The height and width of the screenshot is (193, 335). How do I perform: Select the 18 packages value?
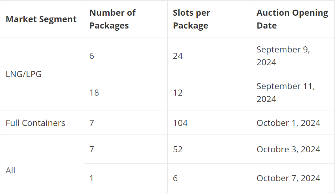click(94, 92)
